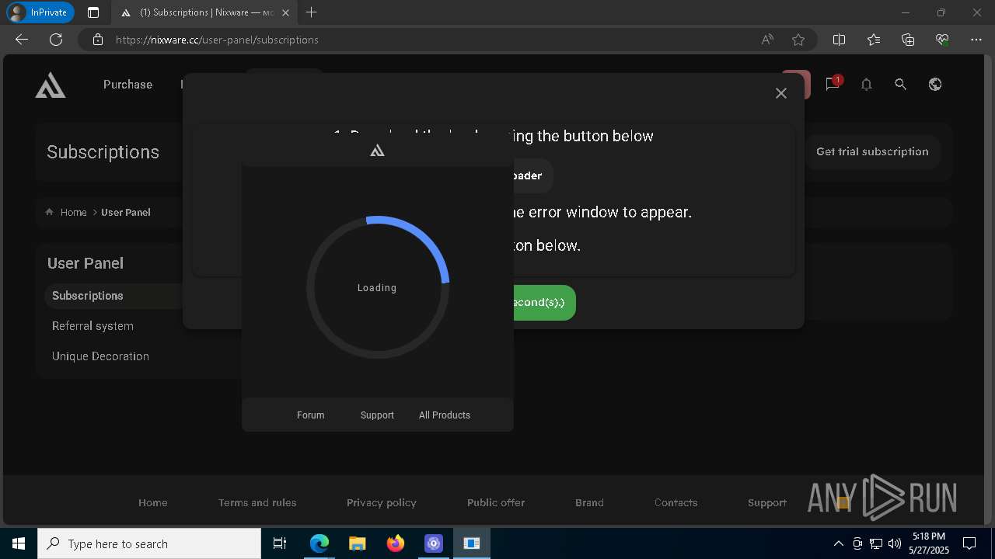Open Support footer link
The height and width of the screenshot is (559, 995).
[x=767, y=503]
